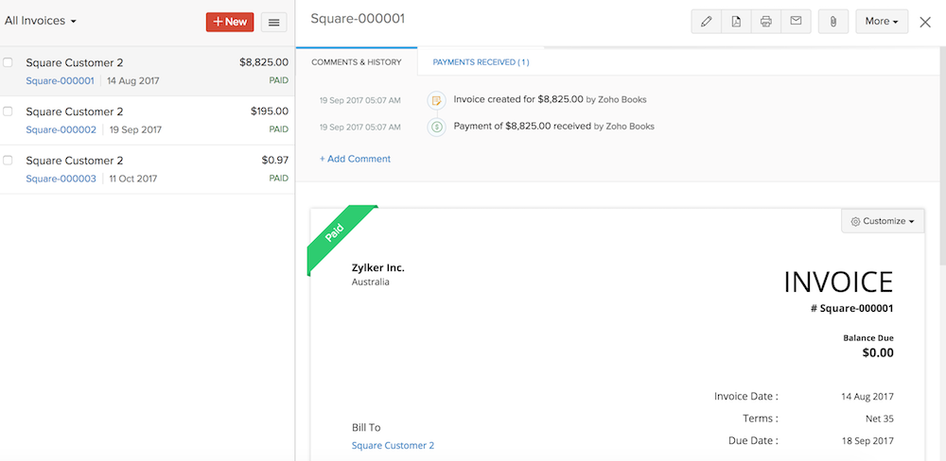946x461 pixels.
Task: Expand the Customize template dropdown
Action: [x=883, y=221]
